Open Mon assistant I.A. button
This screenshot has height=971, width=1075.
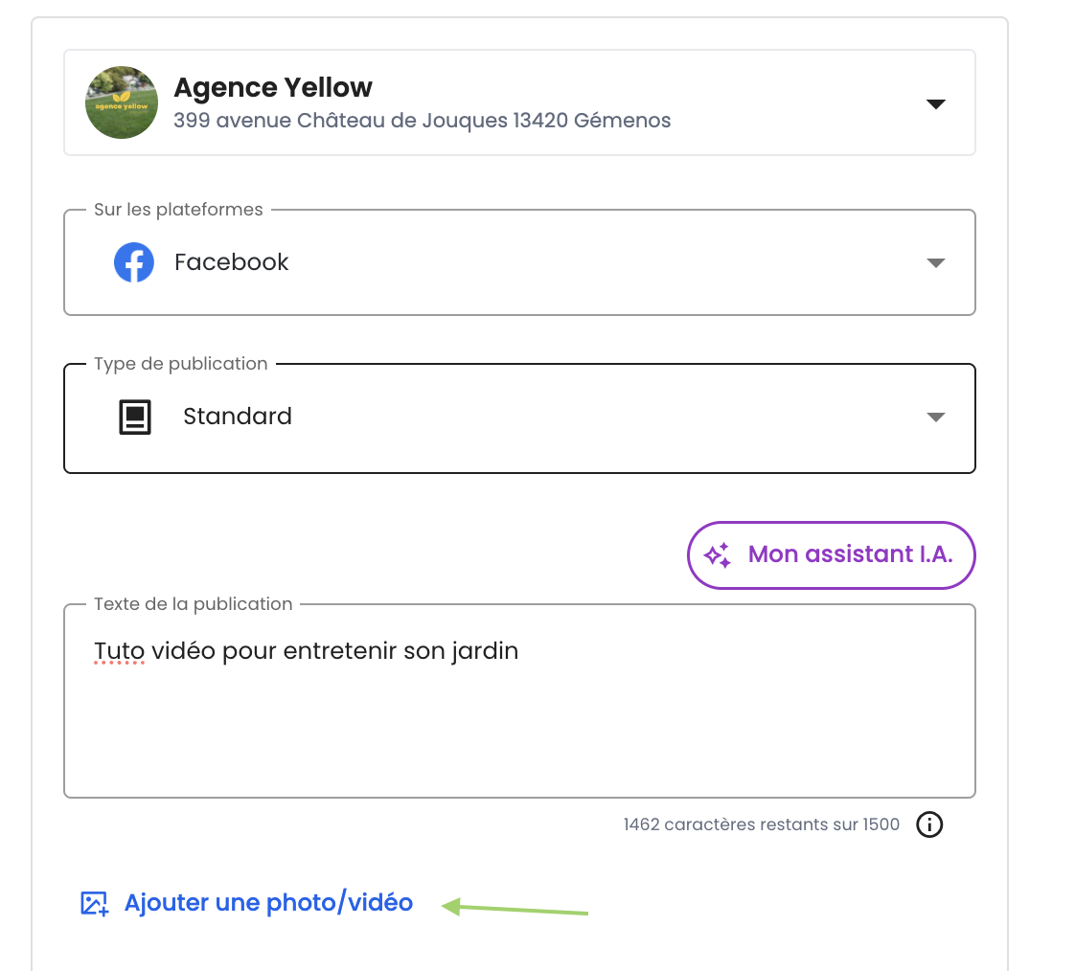831,554
